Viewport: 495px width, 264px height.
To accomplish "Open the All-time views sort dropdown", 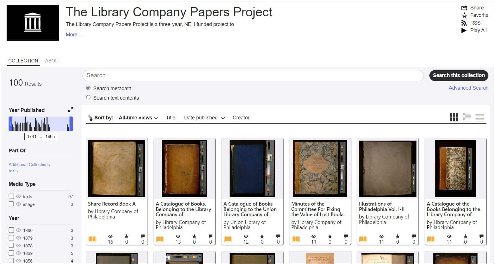I will point(138,118).
